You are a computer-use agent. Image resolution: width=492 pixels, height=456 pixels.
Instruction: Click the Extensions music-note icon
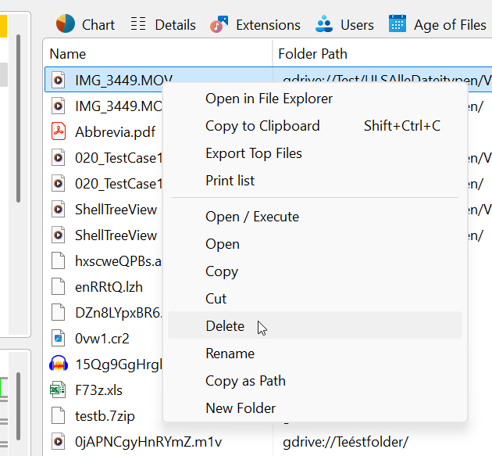click(219, 24)
